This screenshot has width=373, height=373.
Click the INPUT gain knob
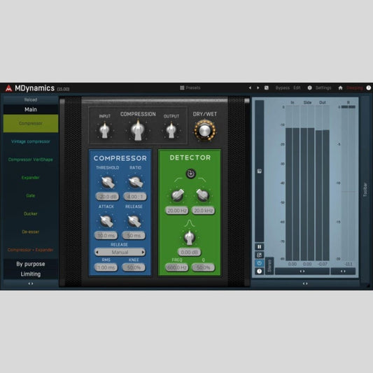coord(104,131)
